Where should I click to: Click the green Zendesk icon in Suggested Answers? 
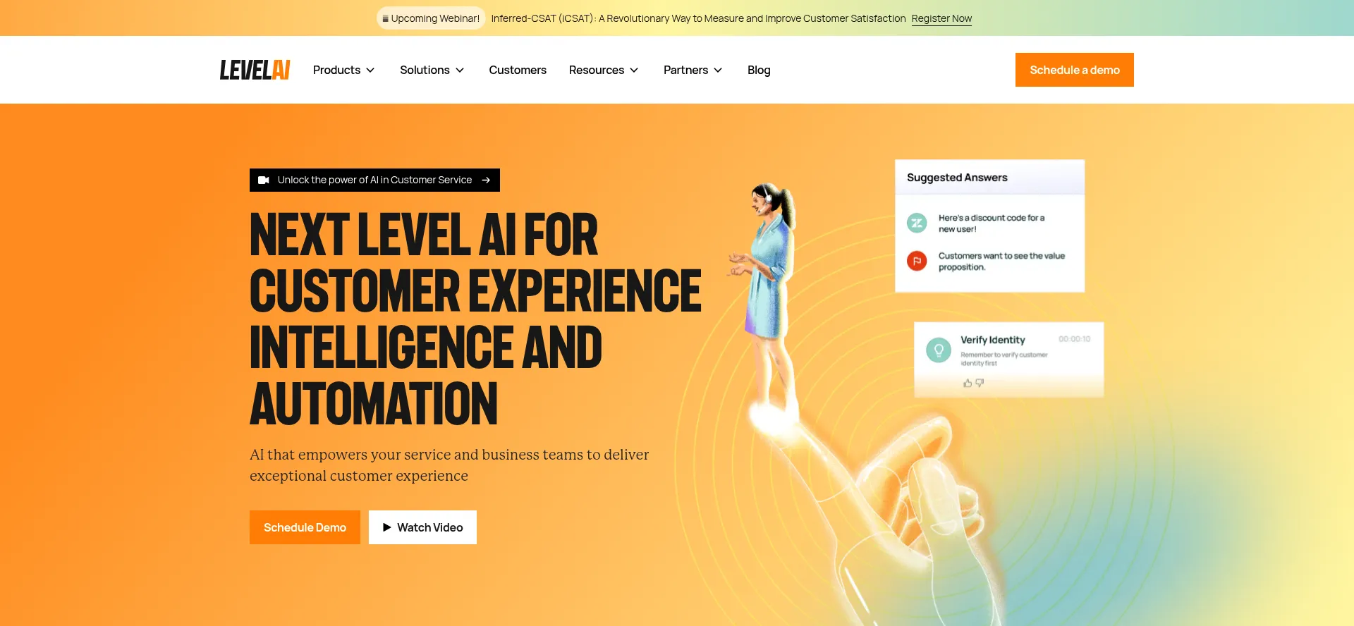[917, 223]
